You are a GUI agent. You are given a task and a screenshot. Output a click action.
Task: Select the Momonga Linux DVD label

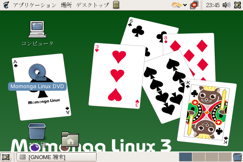coord(37,86)
